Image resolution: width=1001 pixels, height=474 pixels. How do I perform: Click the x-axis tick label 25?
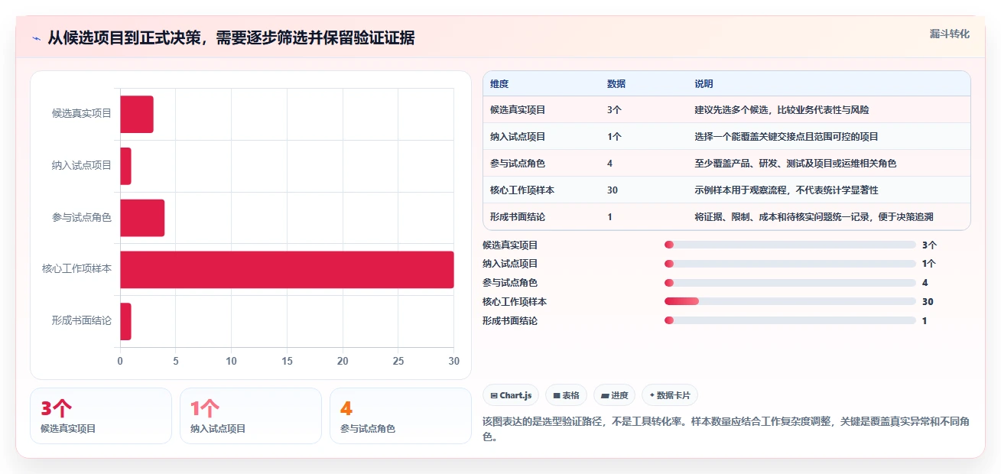click(398, 361)
